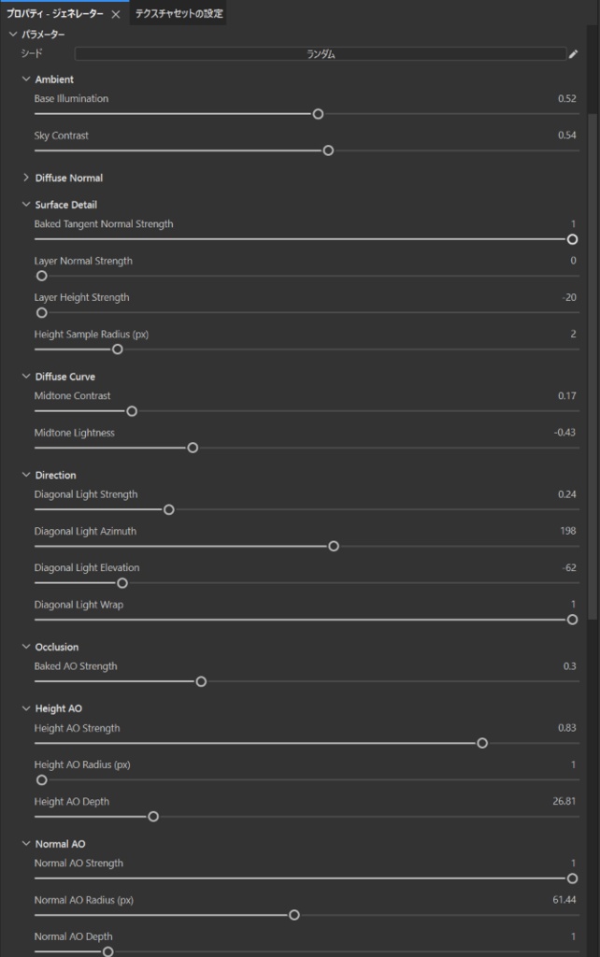Click the Normal AO Radius slider handle
600x957 pixels.
pyautogui.click(x=294, y=916)
